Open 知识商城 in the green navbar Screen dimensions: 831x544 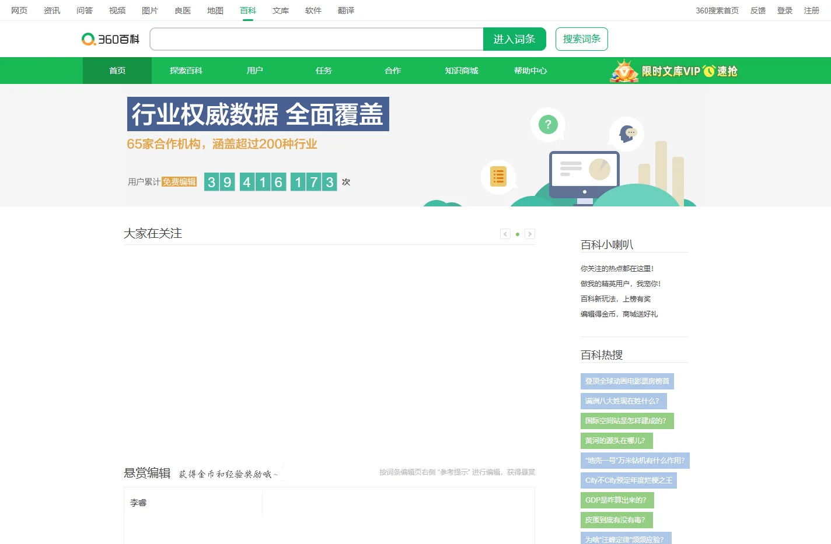462,71
